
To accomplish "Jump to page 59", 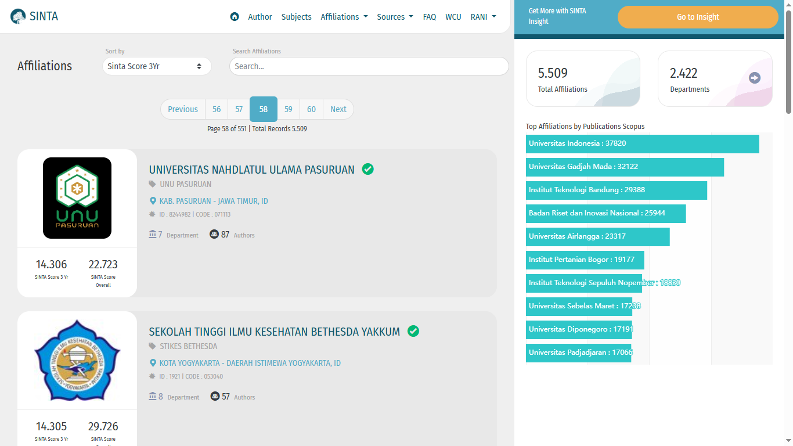I will coord(289,109).
